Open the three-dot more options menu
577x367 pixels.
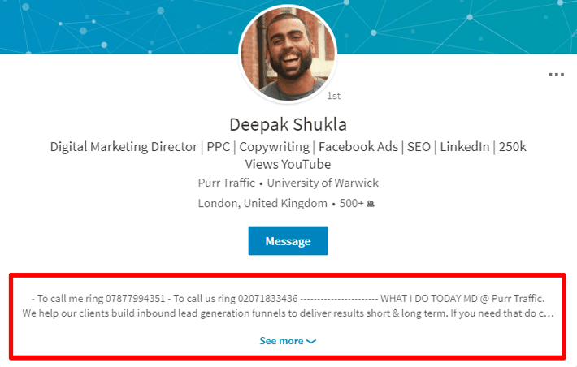556,74
